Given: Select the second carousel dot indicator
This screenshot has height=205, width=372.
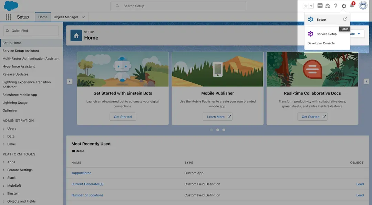Looking at the screenshot, I should point(218,130).
